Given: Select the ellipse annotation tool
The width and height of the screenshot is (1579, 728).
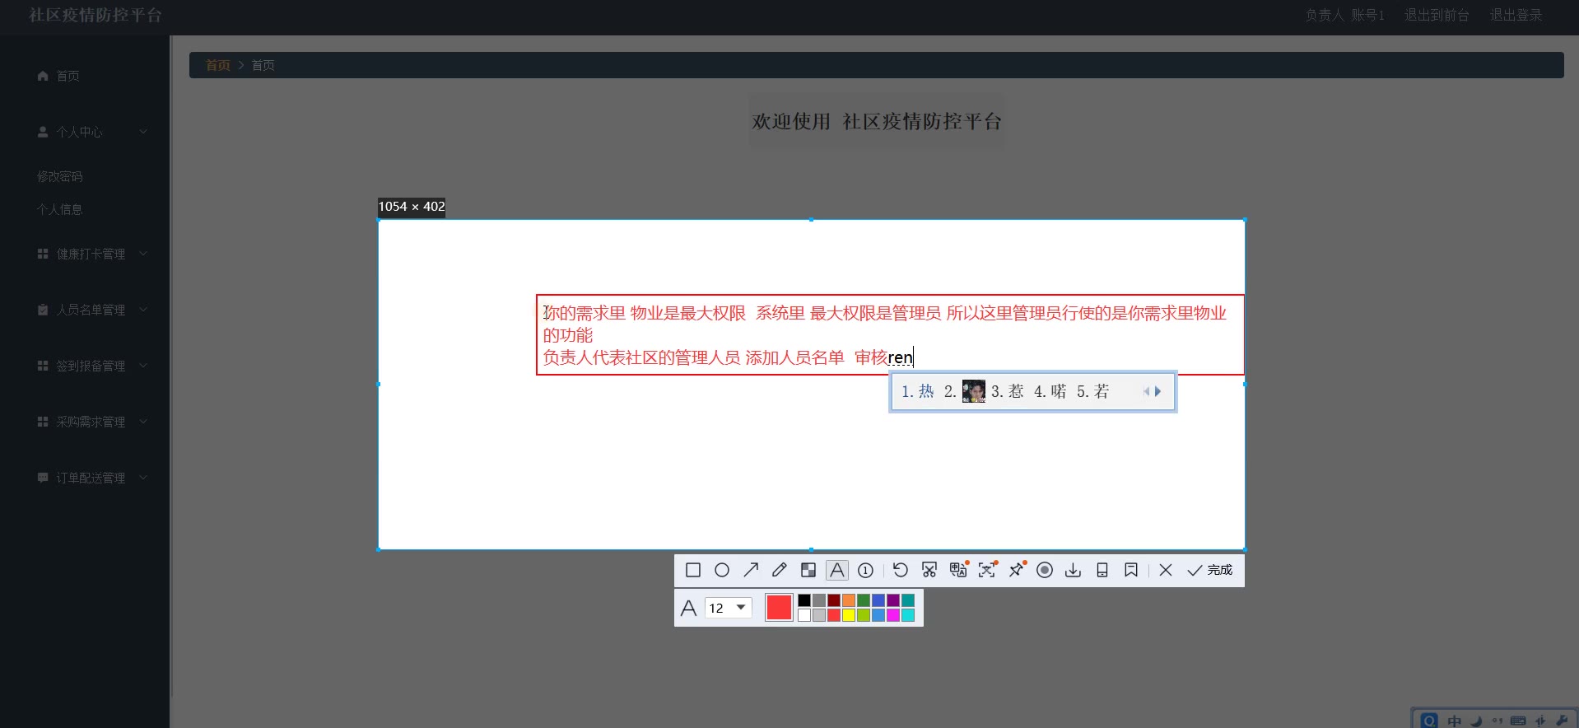Looking at the screenshot, I should coord(722,570).
